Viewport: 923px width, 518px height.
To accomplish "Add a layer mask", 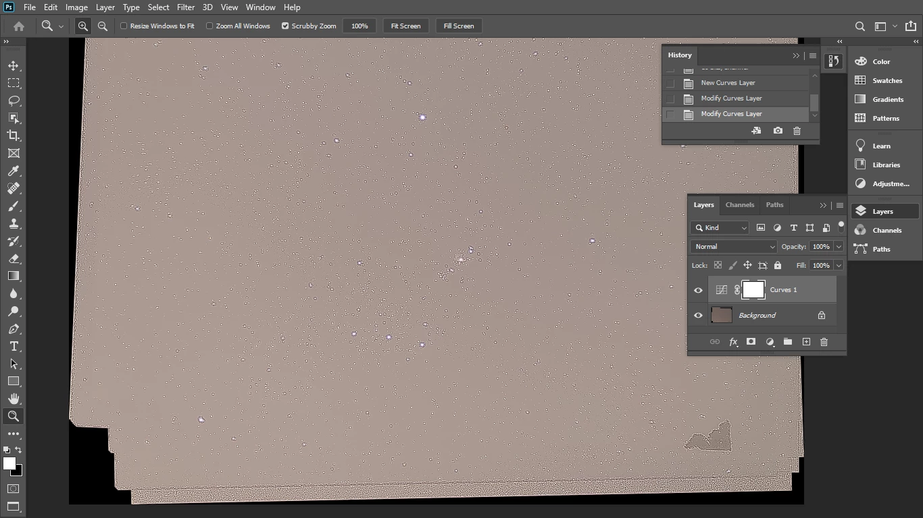I will tap(751, 342).
